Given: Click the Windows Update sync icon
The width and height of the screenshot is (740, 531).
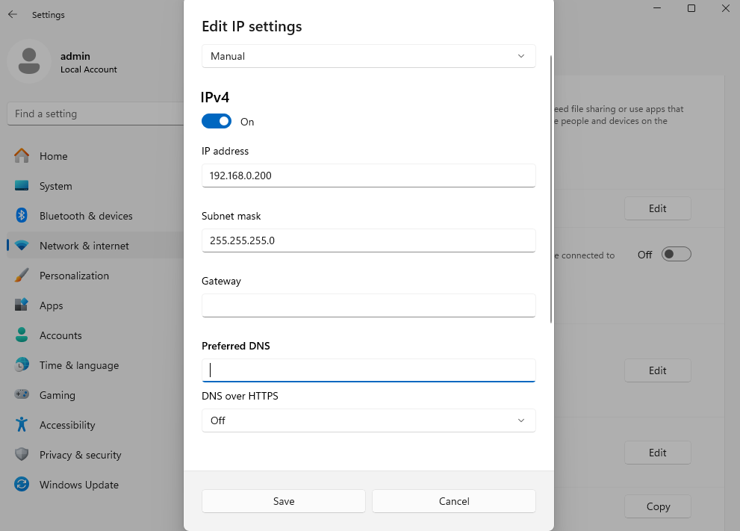Looking at the screenshot, I should [22, 484].
